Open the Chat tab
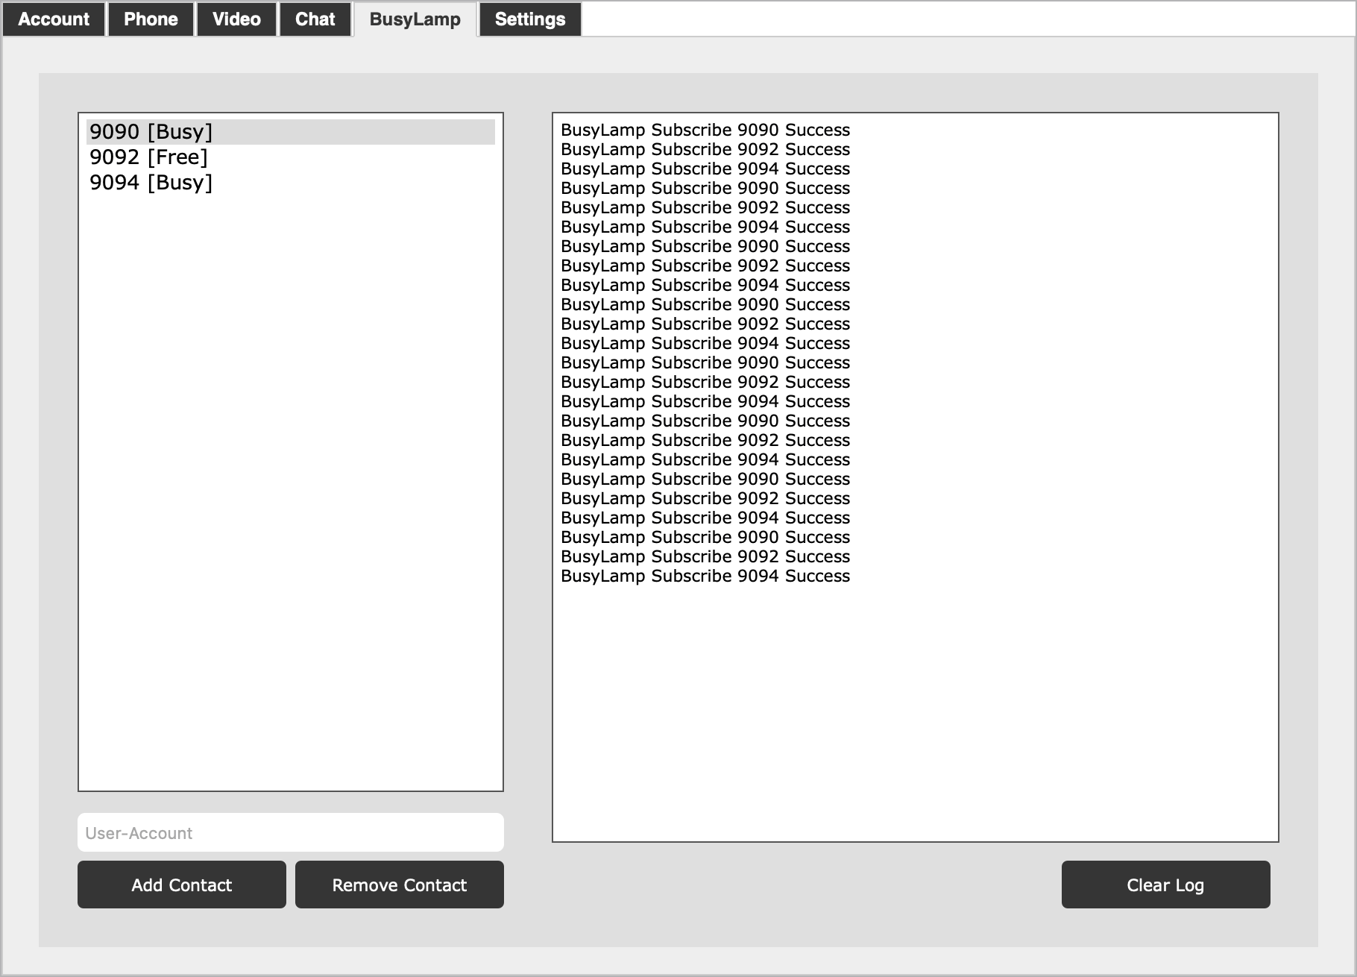This screenshot has height=977, width=1357. pos(315,19)
